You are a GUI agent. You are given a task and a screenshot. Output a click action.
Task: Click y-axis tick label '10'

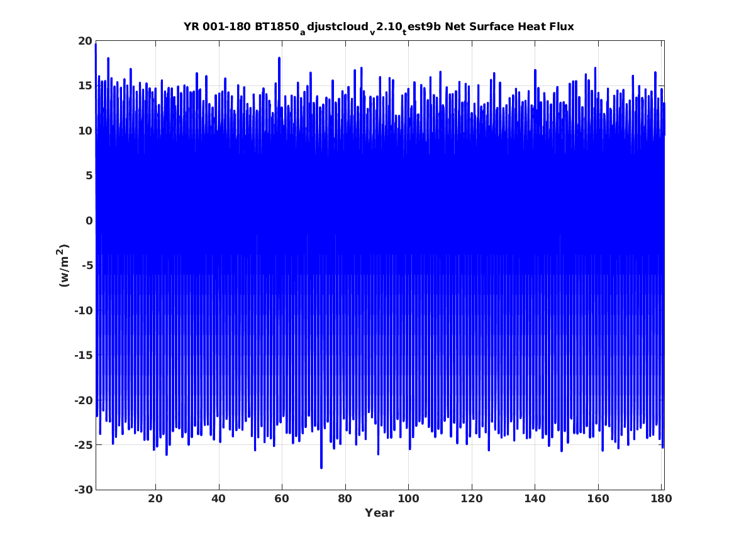[85, 131]
